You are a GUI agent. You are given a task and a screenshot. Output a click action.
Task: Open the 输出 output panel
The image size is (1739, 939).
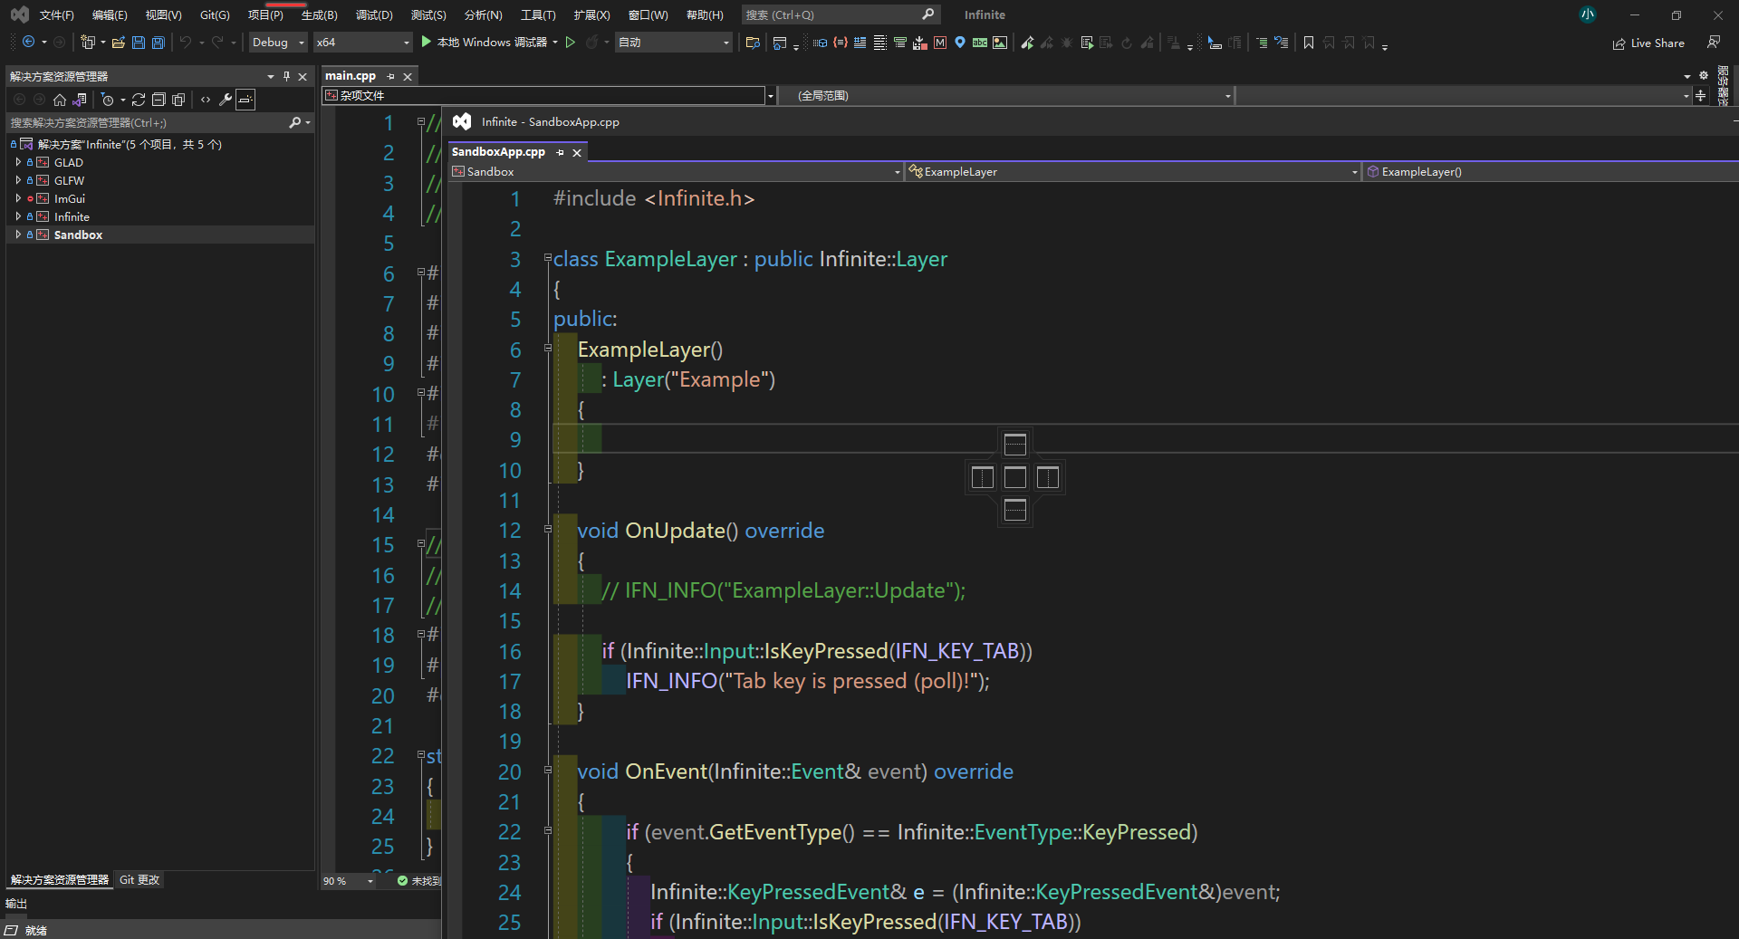point(16,904)
